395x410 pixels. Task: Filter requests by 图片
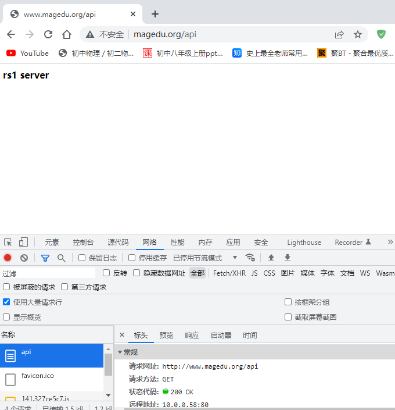click(x=288, y=273)
